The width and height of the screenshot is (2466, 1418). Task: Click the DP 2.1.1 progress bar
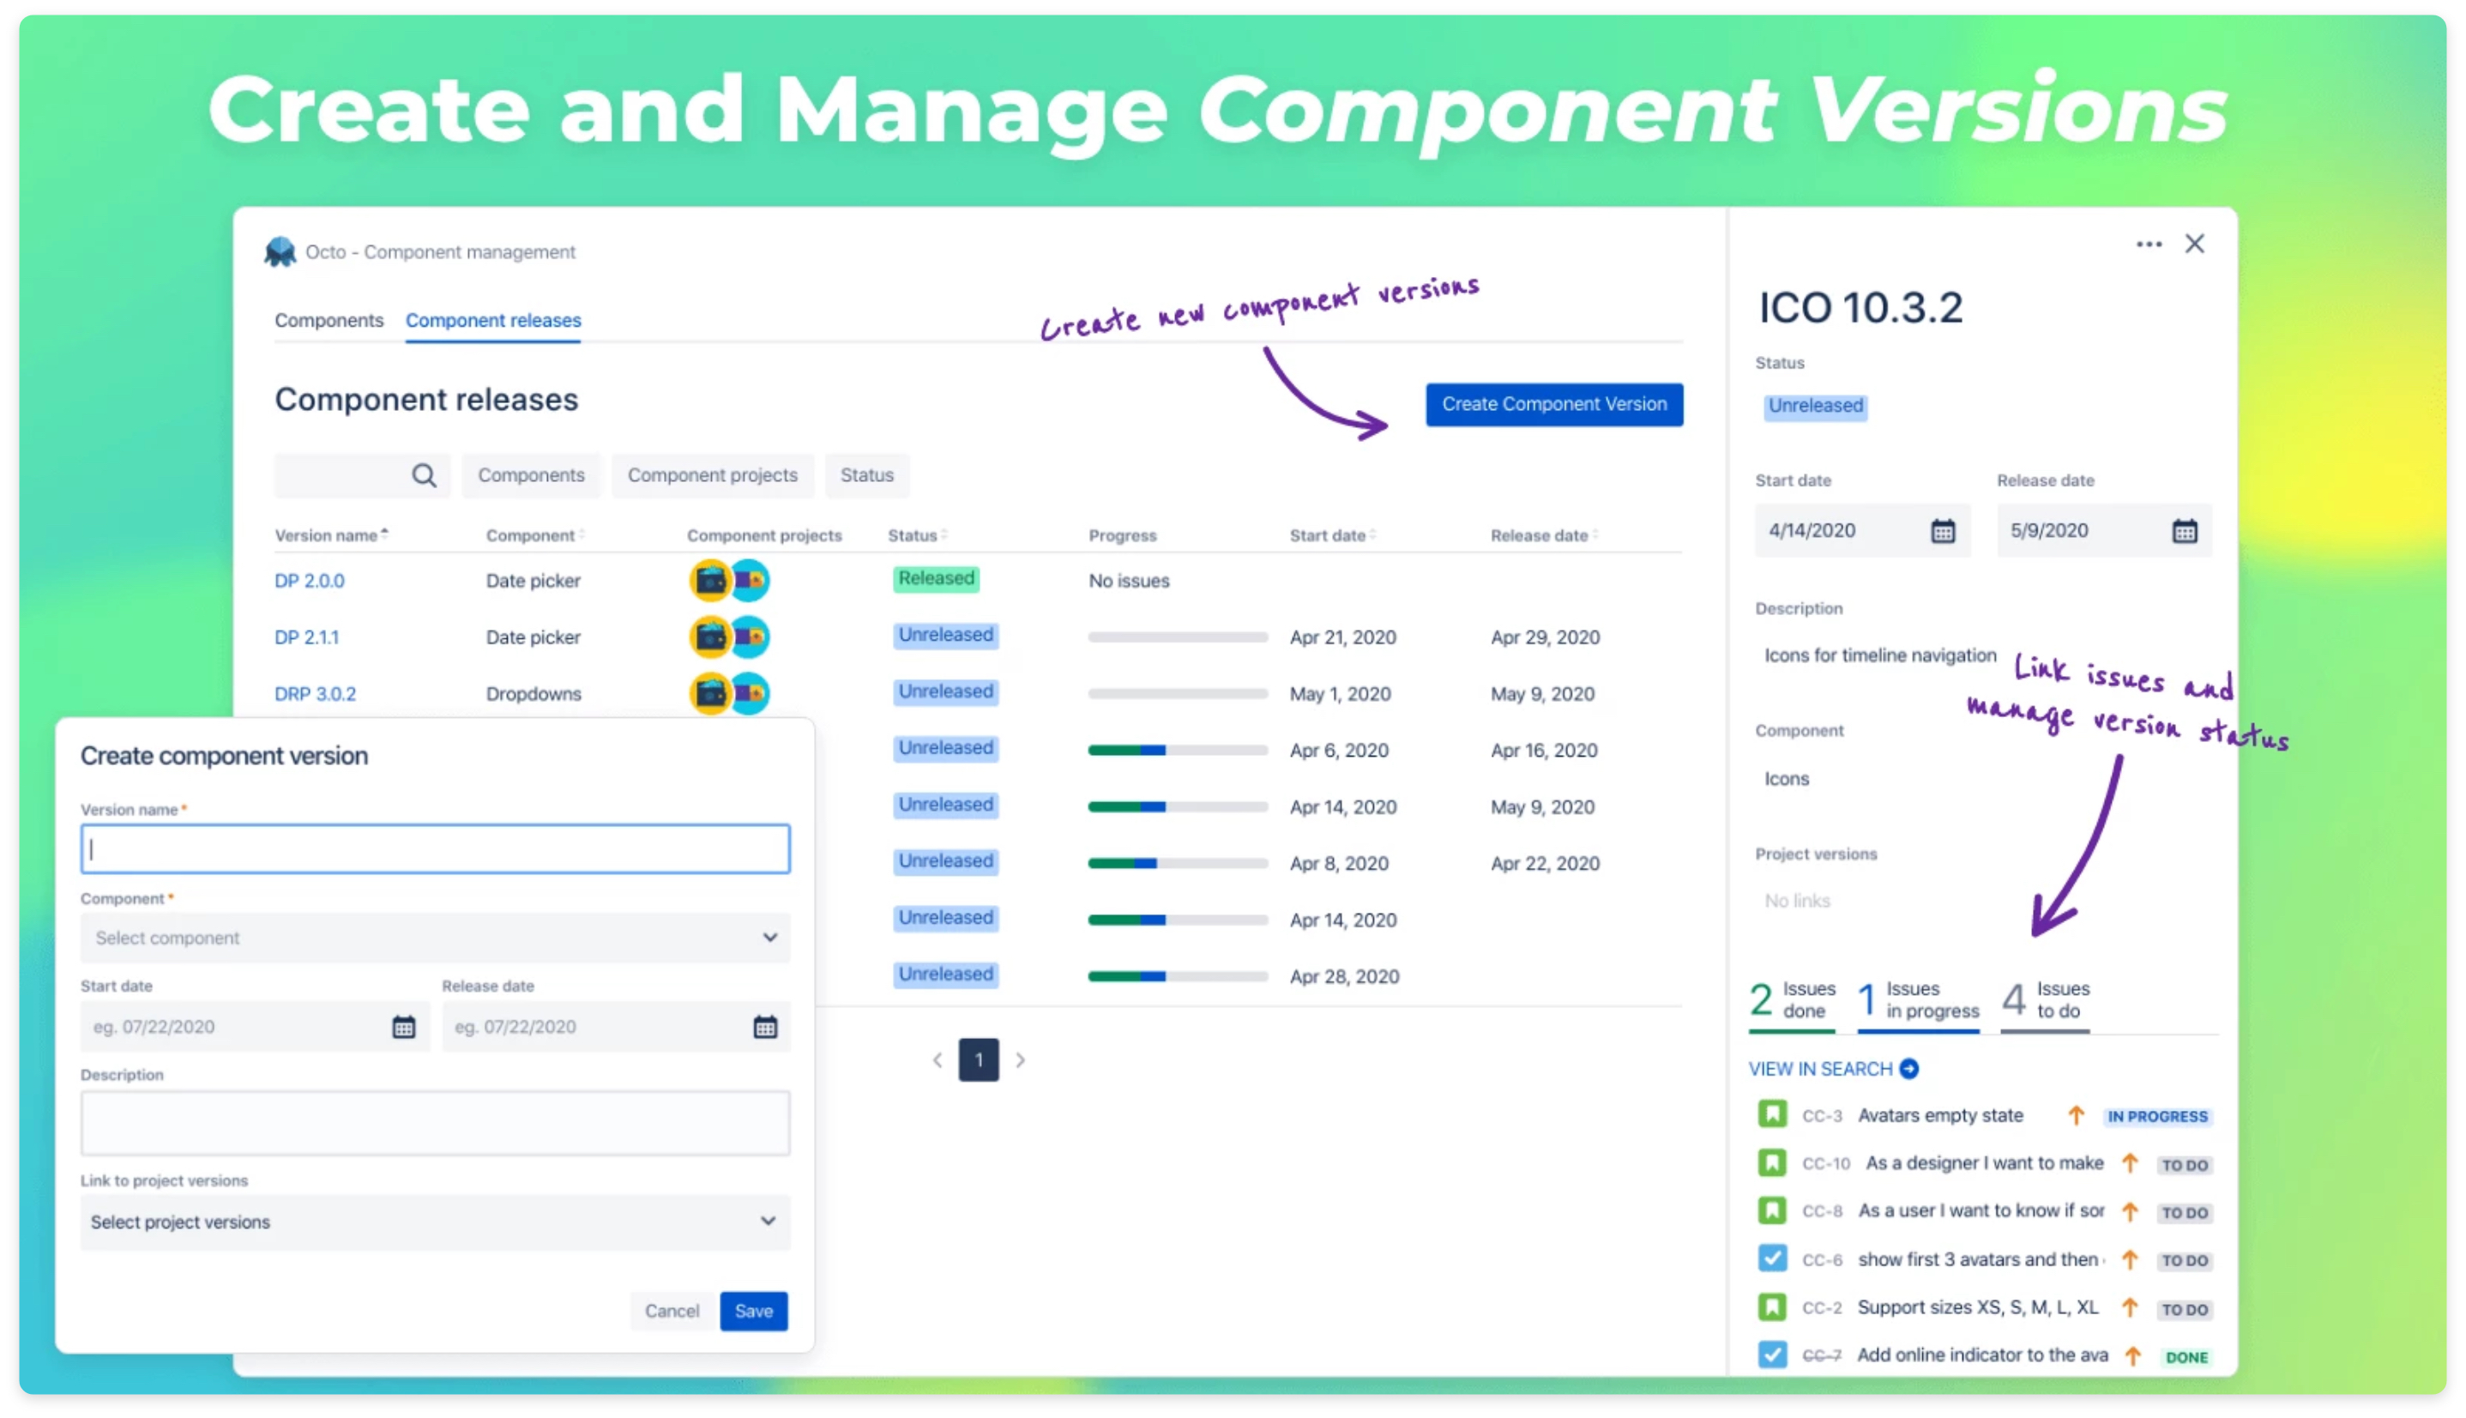tap(1177, 637)
